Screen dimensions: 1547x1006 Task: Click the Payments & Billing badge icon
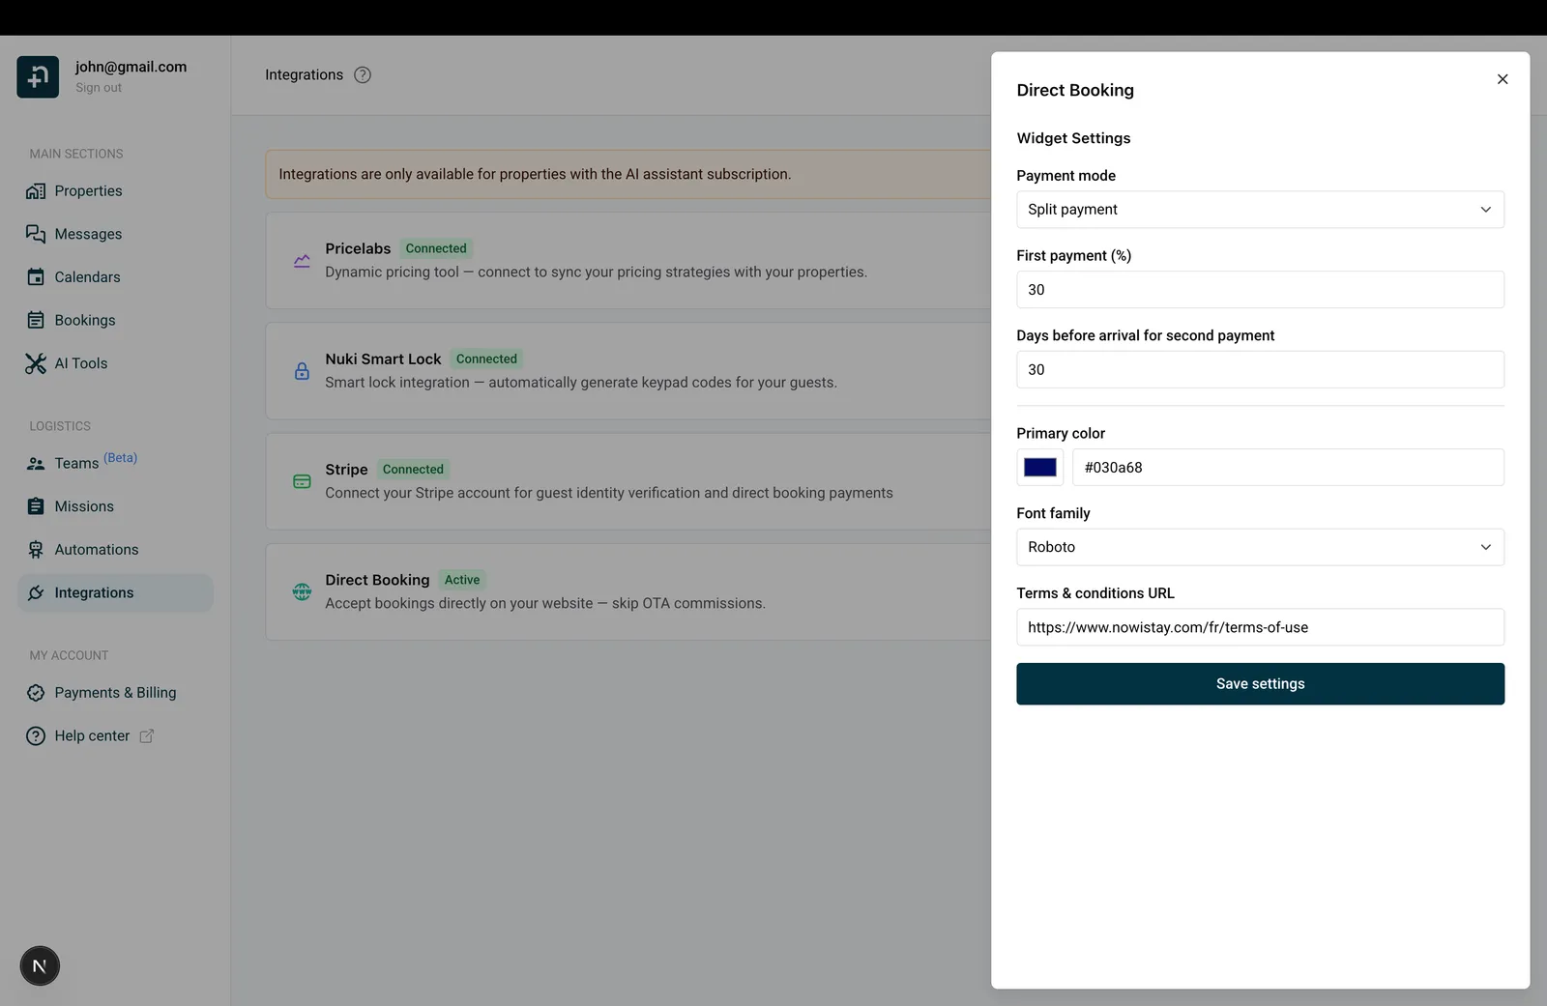(36, 693)
